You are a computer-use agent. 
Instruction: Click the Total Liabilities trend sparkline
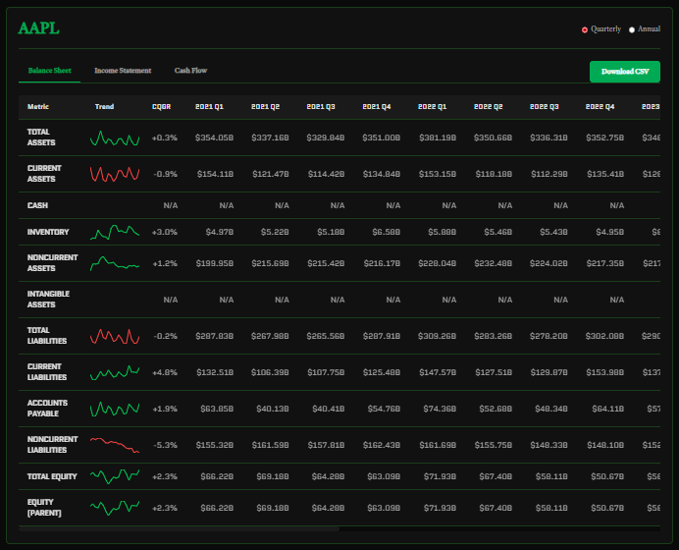coord(115,336)
